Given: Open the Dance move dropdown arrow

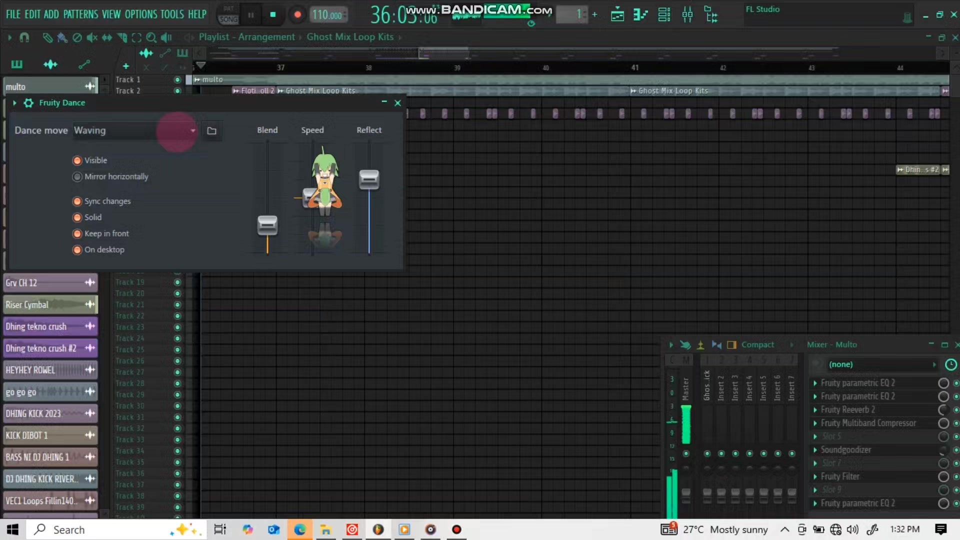Looking at the screenshot, I should tap(193, 131).
